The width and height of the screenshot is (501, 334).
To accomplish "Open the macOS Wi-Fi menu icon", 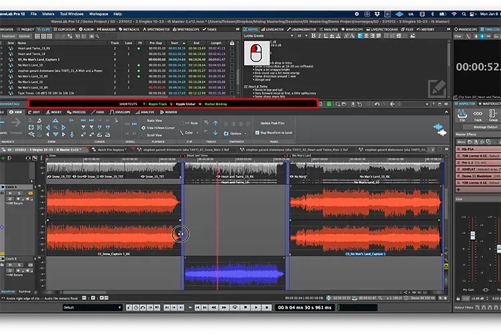I will (x=454, y=14).
